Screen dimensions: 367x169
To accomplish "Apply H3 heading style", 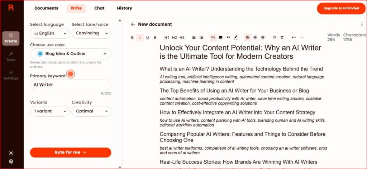I will pyautogui.click(x=182, y=37).
